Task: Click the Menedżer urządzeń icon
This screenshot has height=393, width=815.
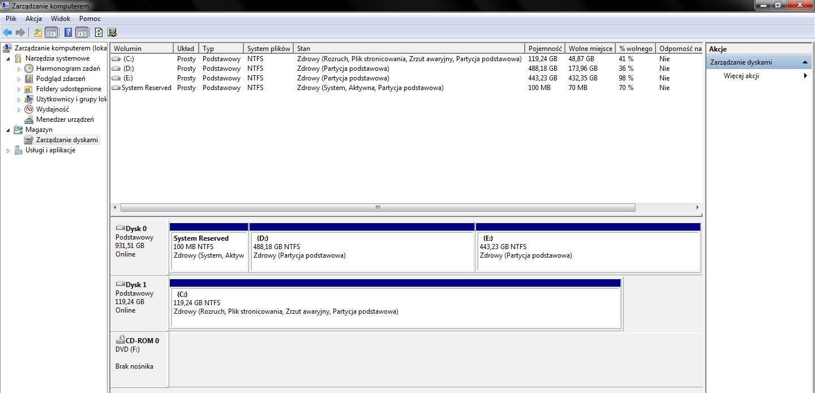Action: (x=29, y=119)
